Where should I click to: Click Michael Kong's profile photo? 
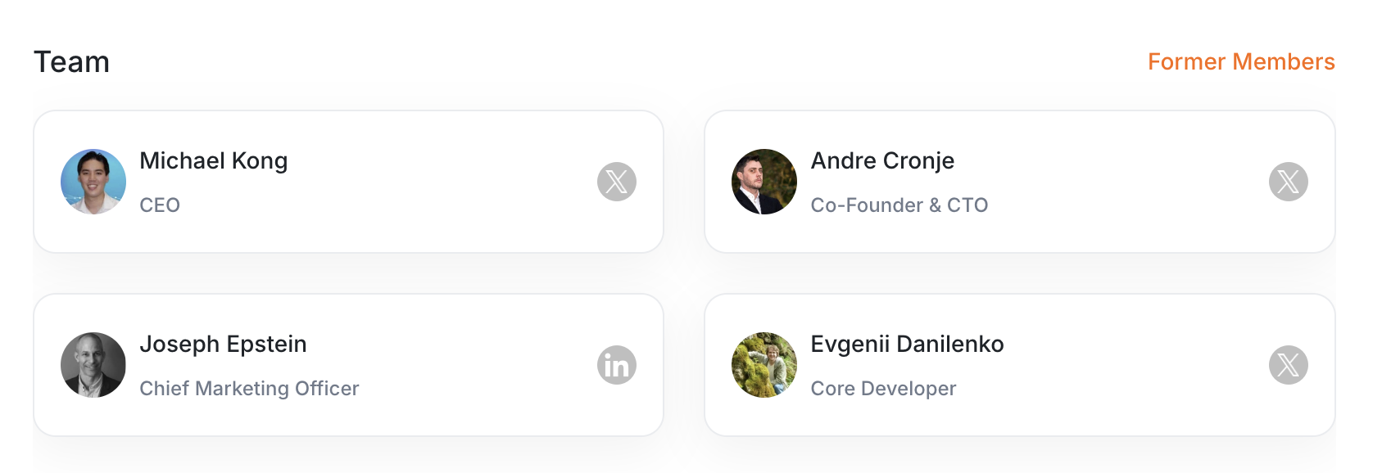click(93, 182)
